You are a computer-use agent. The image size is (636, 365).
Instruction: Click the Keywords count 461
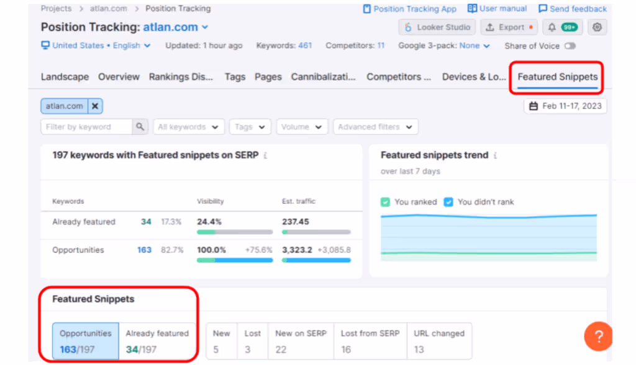coord(305,46)
